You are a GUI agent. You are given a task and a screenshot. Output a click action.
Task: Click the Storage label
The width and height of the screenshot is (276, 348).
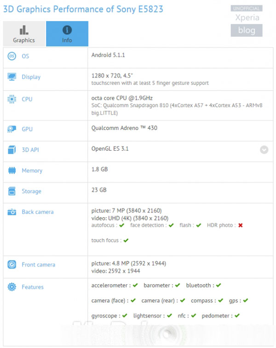31,191
